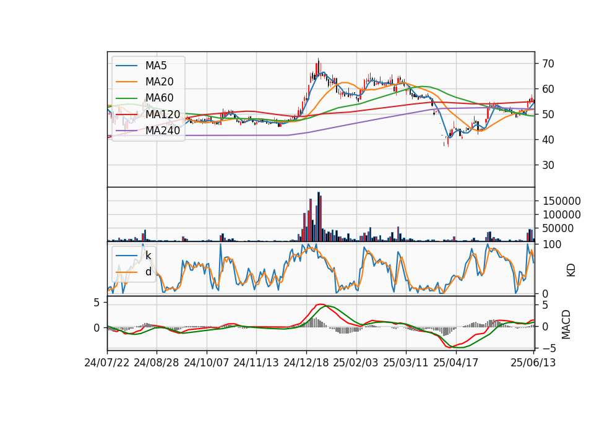Click the MACD peak after 24/12/18

(x=321, y=304)
